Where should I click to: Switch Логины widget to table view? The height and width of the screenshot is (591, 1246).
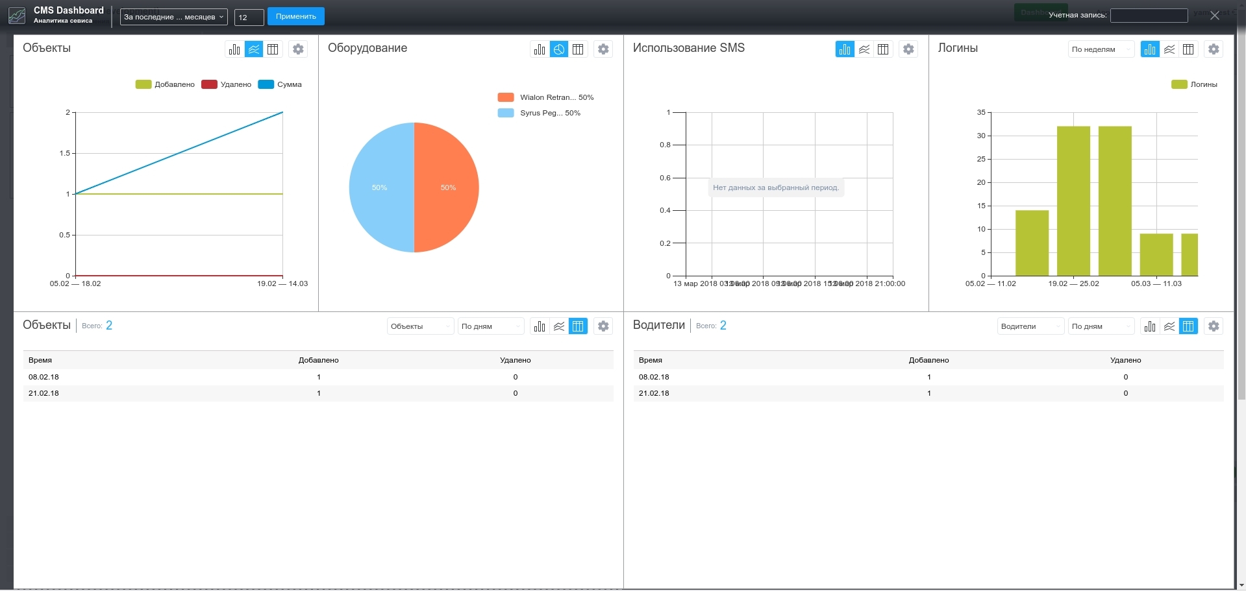click(x=1189, y=49)
